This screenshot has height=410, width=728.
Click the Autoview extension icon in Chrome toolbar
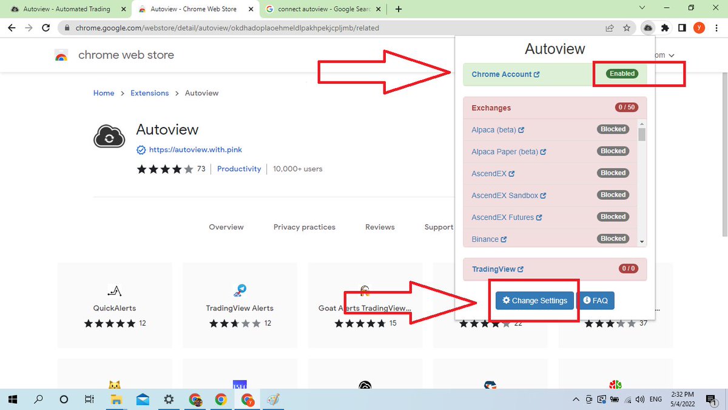649,28
